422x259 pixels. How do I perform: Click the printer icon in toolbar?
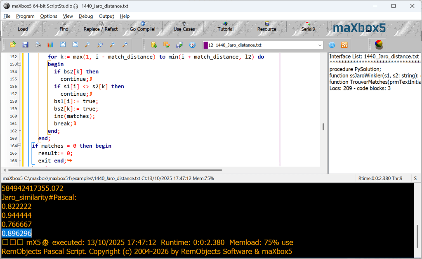(38, 45)
